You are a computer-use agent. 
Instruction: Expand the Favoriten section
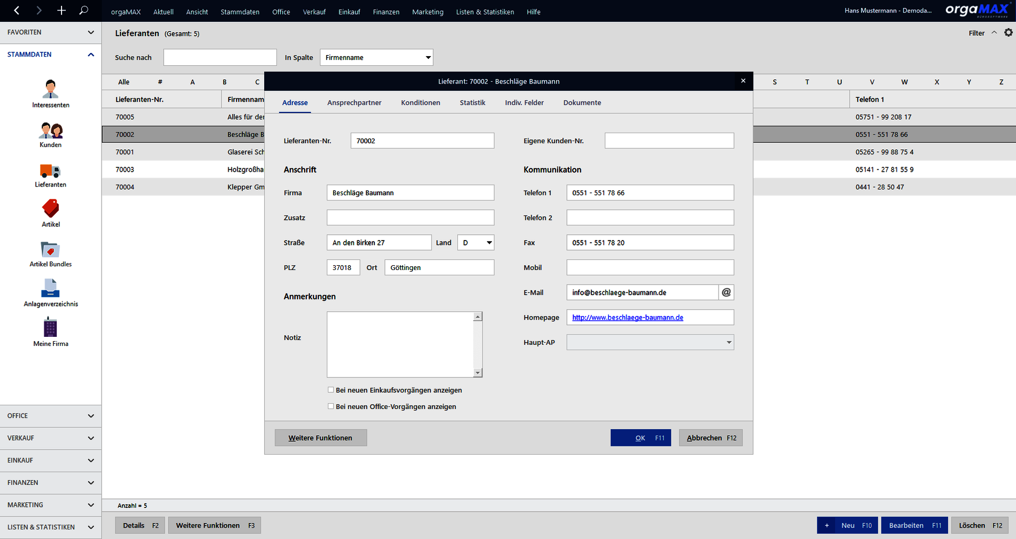coord(50,32)
